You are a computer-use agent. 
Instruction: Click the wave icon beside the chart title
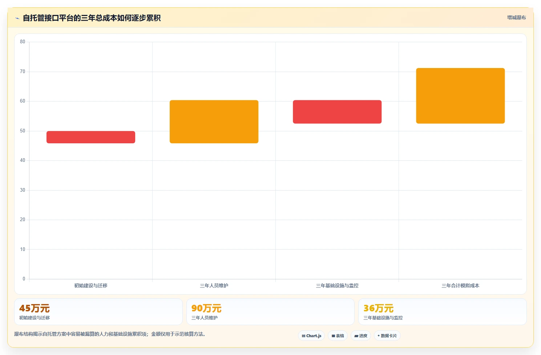17,18
